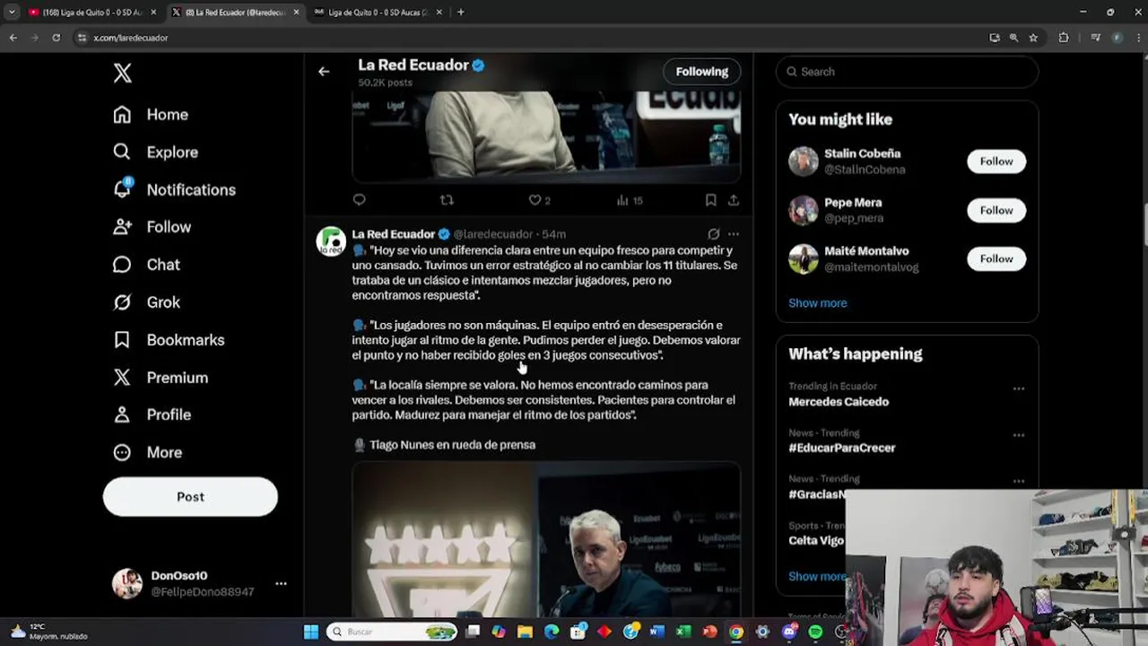Open the more options ellipsis on the 54m post

pos(734,234)
